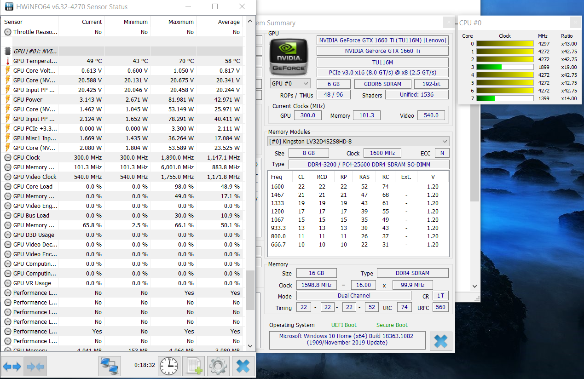The image size is (584, 379).
Task: Click lightning icon beside GPU PCIe +3.3
Action: pyautogui.click(x=7, y=129)
